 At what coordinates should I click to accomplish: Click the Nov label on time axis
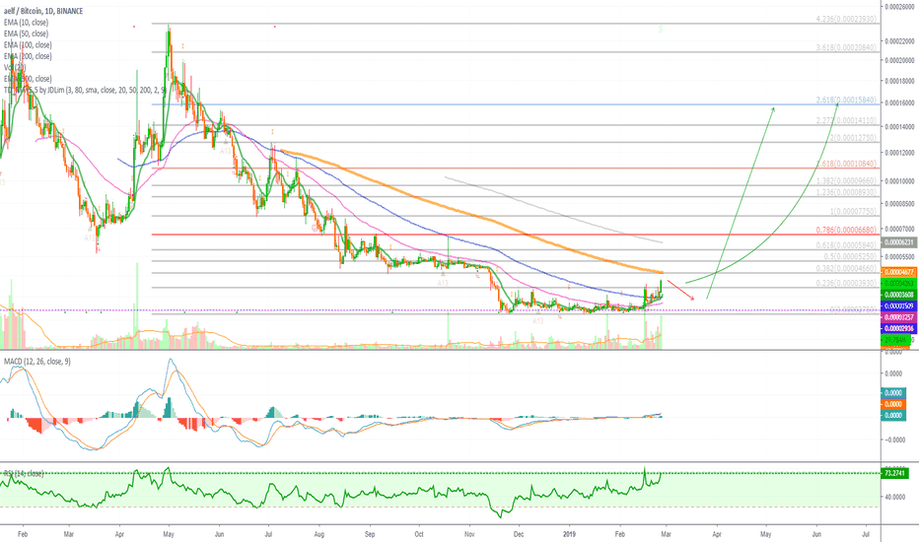tap(469, 534)
